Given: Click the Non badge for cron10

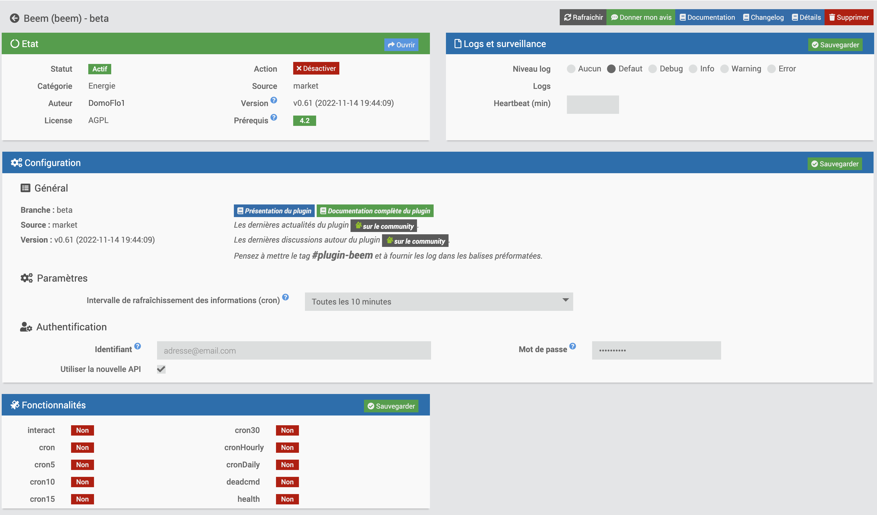Looking at the screenshot, I should 83,482.
